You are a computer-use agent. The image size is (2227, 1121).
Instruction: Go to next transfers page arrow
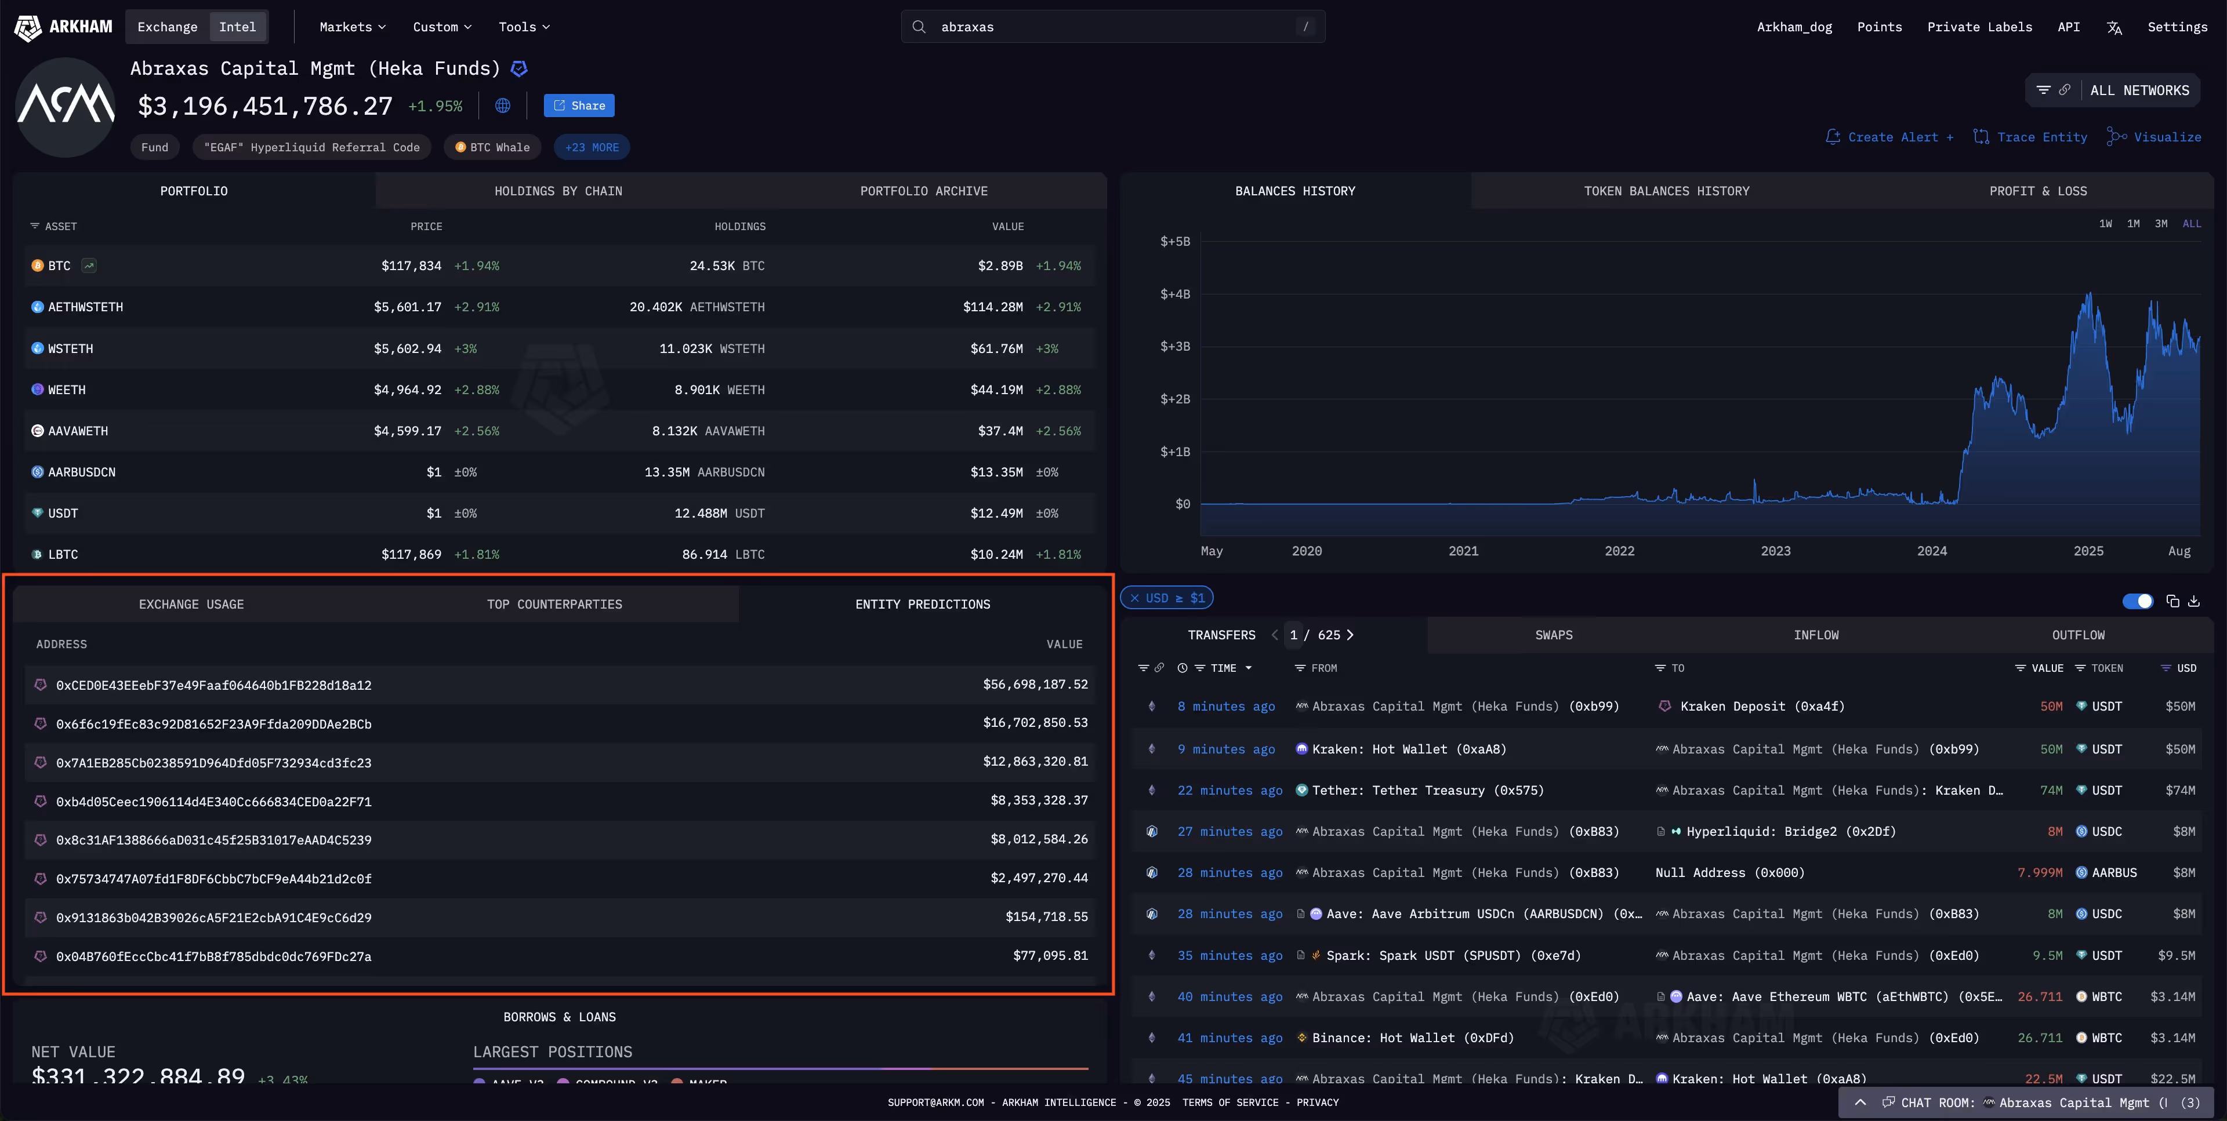tap(1350, 635)
